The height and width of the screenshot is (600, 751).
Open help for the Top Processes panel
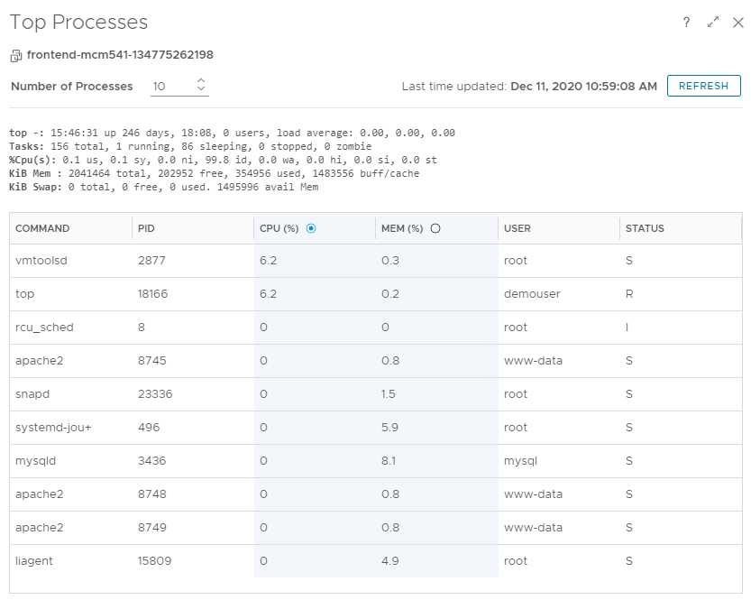pyautogui.click(x=685, y=22)
